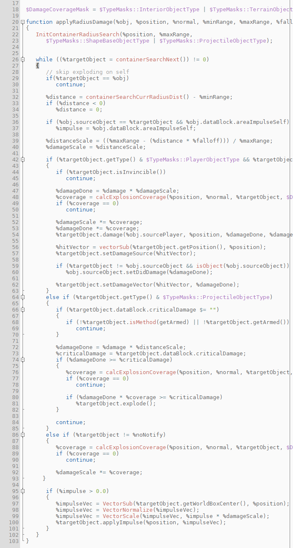Collapse the damageDone >= criticalDamage fold, line 74
The height and width of the screenshot is (548, 293).
click(x=23, y=359)
